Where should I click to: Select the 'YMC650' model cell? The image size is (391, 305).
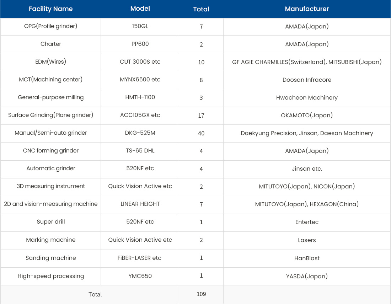pyautogui.click(x=140, y=276)
